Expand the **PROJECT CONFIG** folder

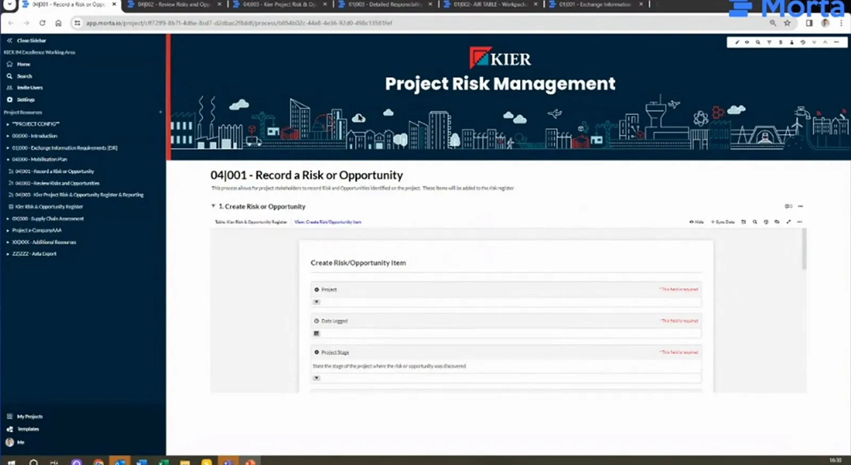point(7,124)
